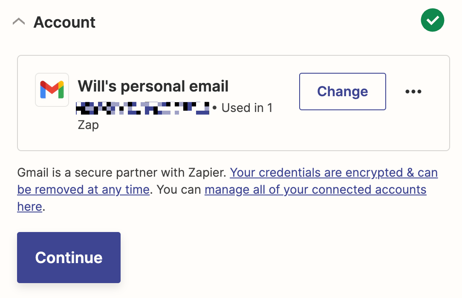
Task: Click the Account section heading
Action: tap(64, 22)
